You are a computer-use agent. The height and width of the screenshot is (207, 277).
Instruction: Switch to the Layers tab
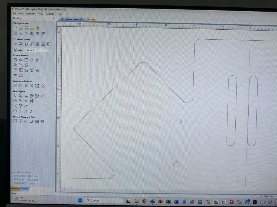[25, 189]
